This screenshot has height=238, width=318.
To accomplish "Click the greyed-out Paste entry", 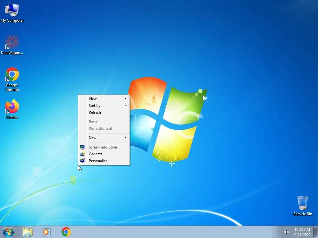I will click(104, 122).
